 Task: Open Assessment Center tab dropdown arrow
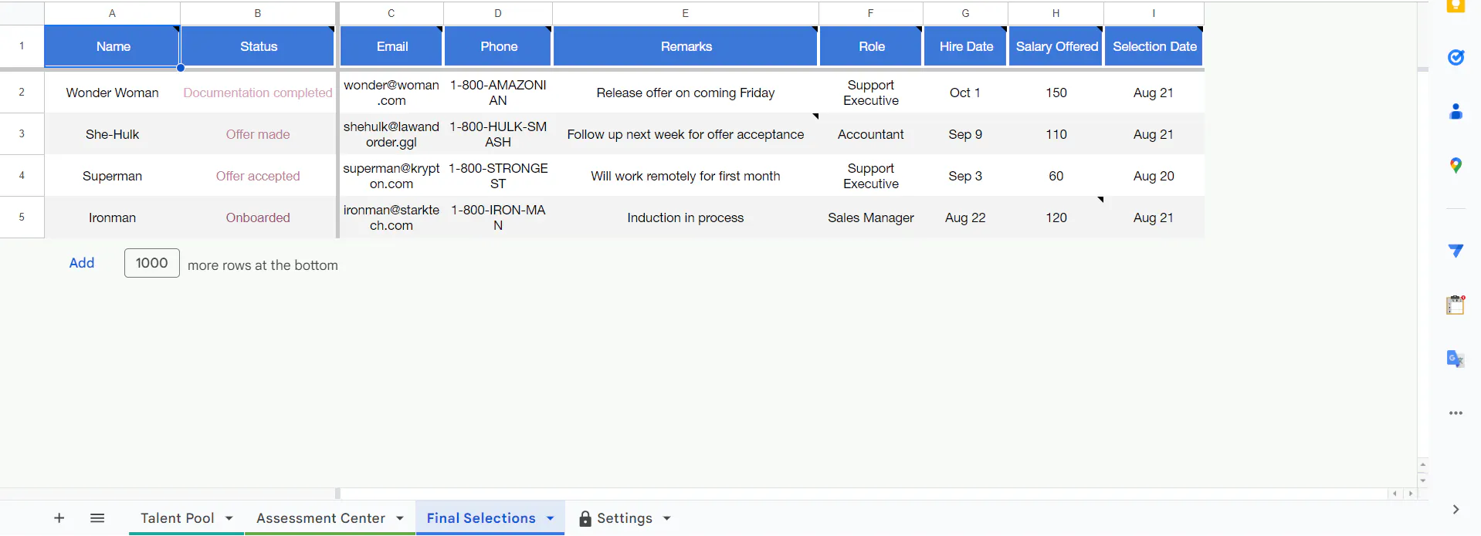pos(400,518)
